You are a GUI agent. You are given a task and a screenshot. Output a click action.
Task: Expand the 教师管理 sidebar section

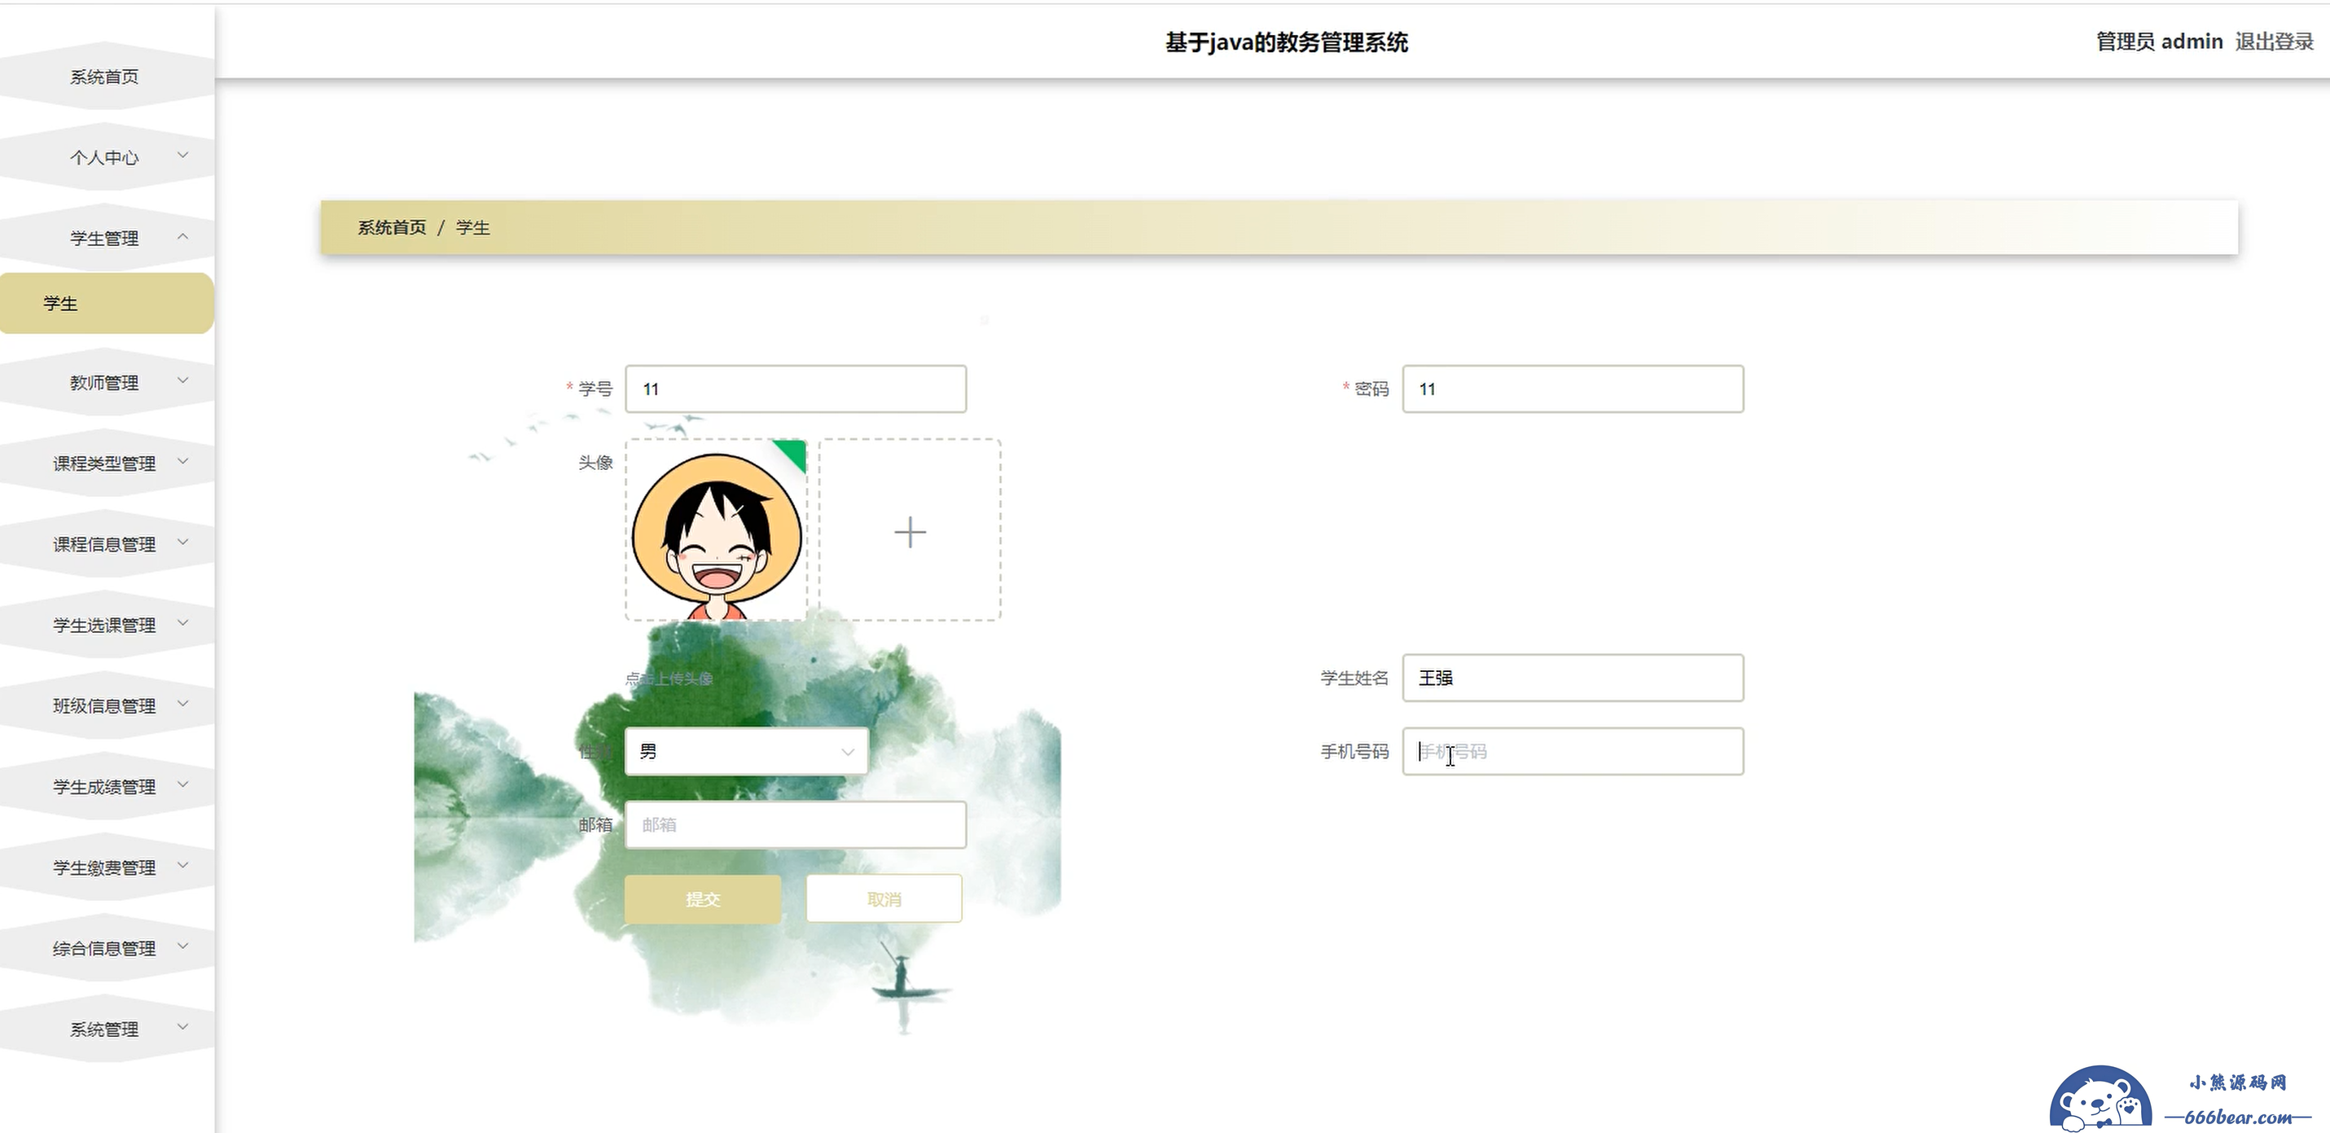(107, 383)
